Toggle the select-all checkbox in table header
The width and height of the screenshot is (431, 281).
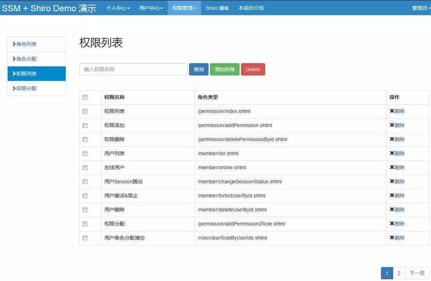tap(85, 97)
